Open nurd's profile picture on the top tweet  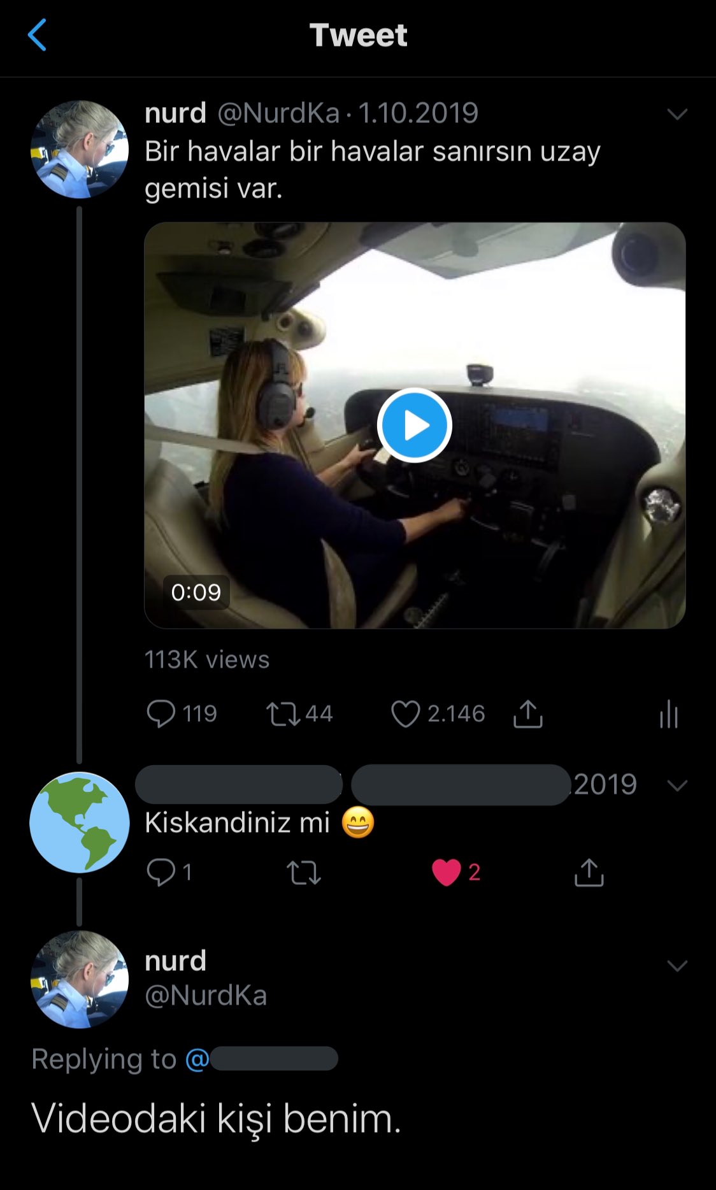click(x=80, y=150)
